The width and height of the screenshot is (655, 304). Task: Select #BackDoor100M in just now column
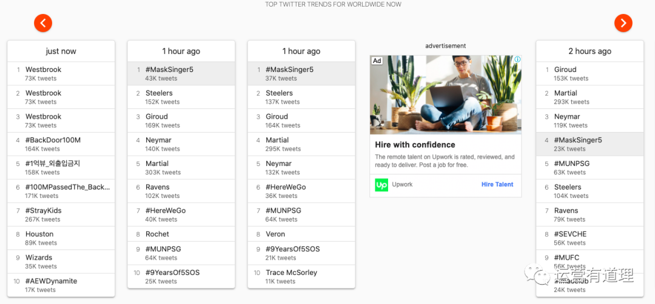click(x=53, y=140)
